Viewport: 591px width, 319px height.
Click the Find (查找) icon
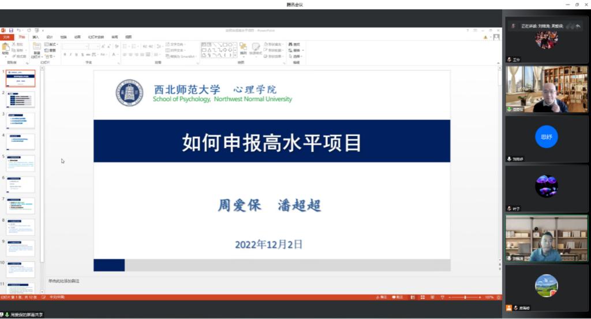[x=295, y=44]
